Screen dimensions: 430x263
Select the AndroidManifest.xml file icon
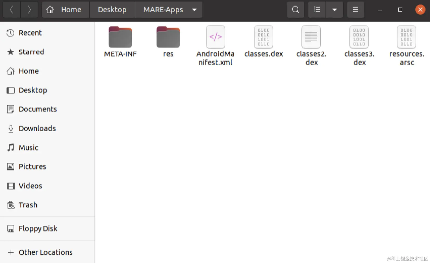[216, 37]
